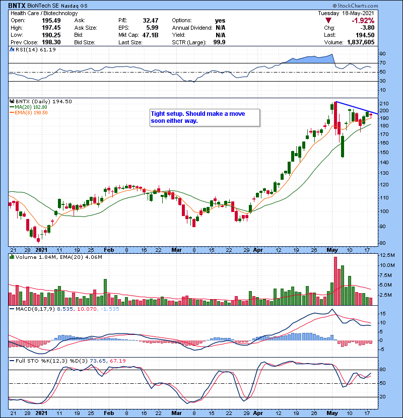403x418 pixels.
Task: Click the MACD signal value 10.070
Action: click(87, 309)
